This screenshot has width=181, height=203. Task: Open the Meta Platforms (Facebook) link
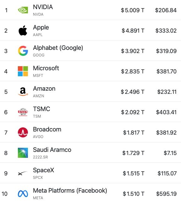(70, 191)
